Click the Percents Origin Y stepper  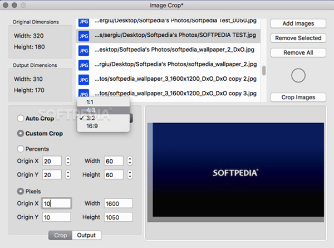click(68, 174)
